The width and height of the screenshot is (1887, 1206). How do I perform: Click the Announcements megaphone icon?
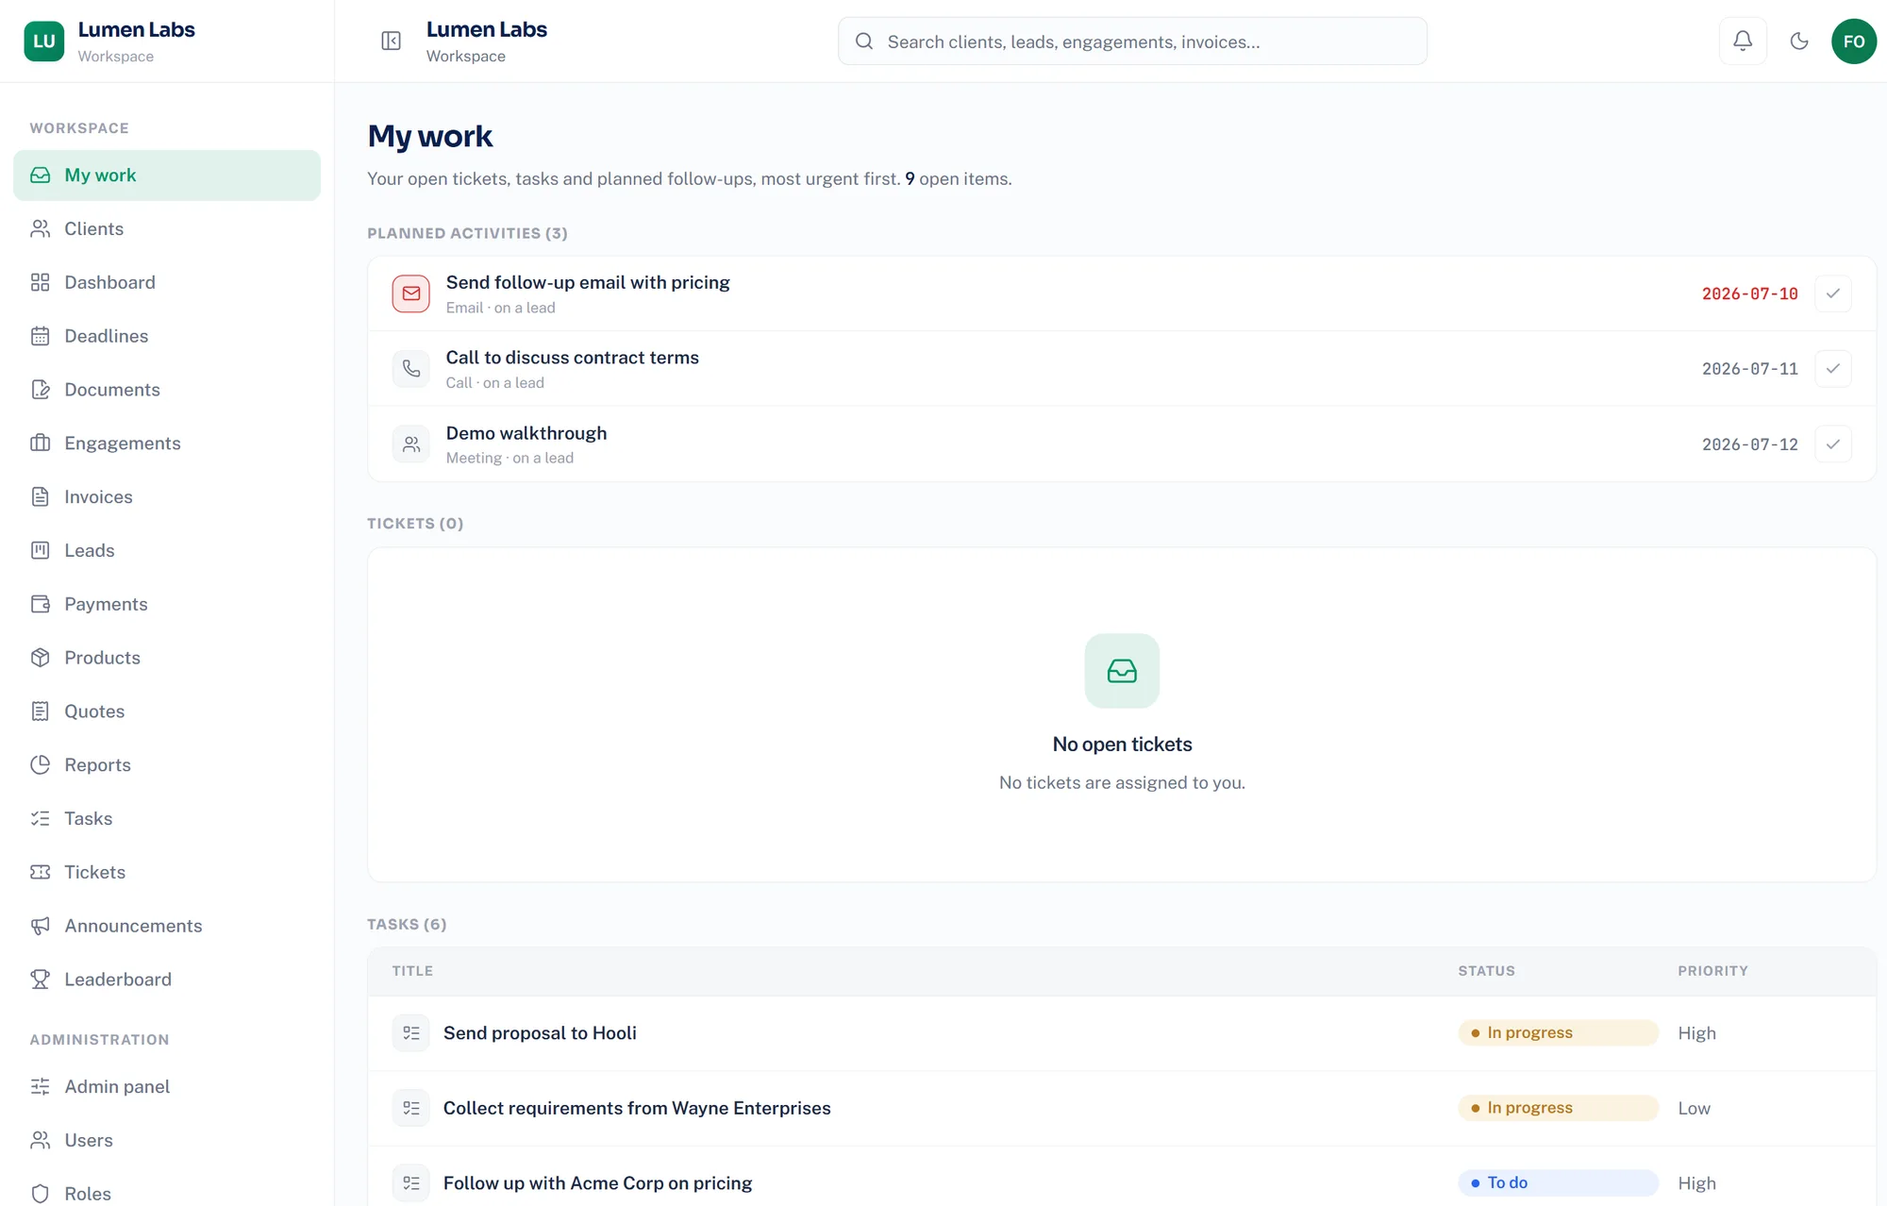pos(40,926)
